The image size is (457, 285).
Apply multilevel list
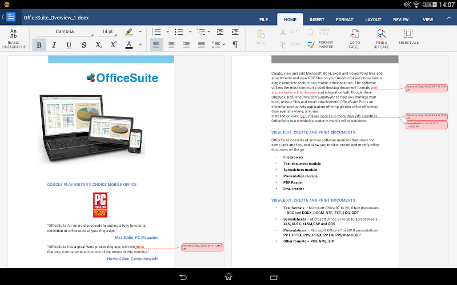point(201,32)
